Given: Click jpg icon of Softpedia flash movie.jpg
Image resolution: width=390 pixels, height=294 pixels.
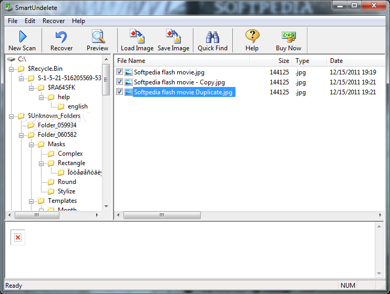Looking at the screenshot, I should 129,72.
